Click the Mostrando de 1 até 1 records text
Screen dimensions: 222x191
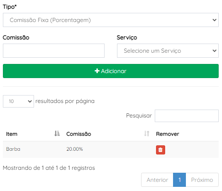tap(49, 168)
